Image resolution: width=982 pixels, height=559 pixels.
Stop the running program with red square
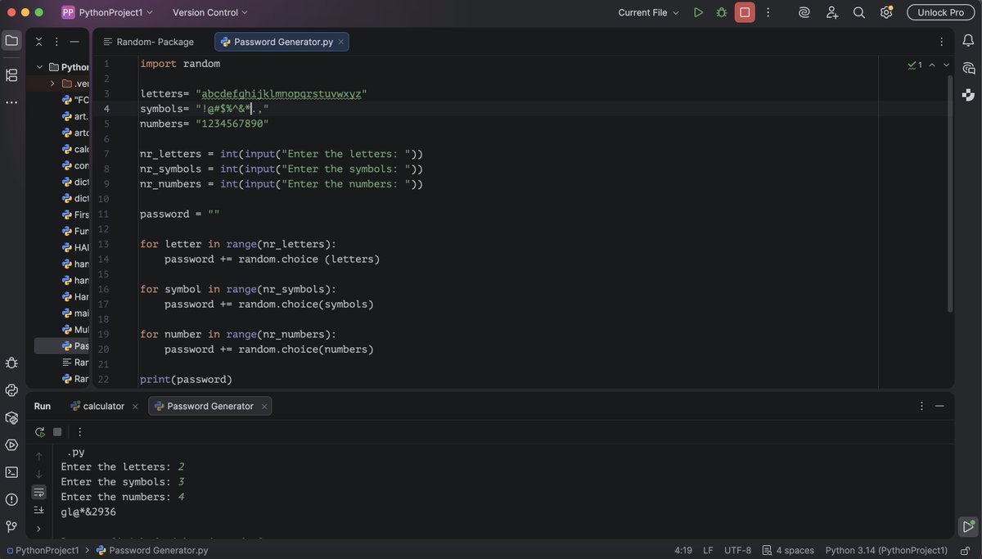(x=745, y=12)
